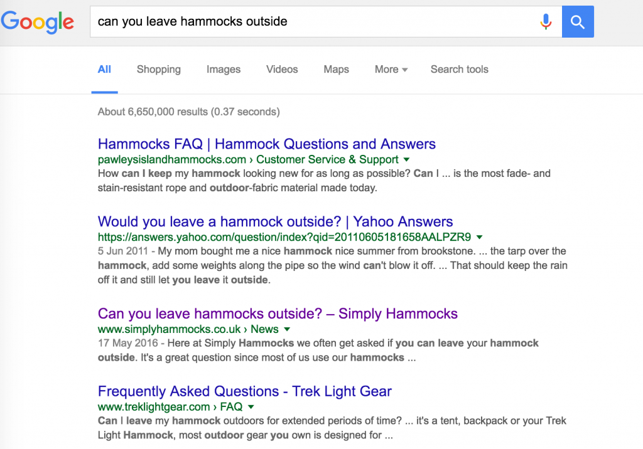
Task: Open Yahoo Answers hammock result
Action: point(275,221)
